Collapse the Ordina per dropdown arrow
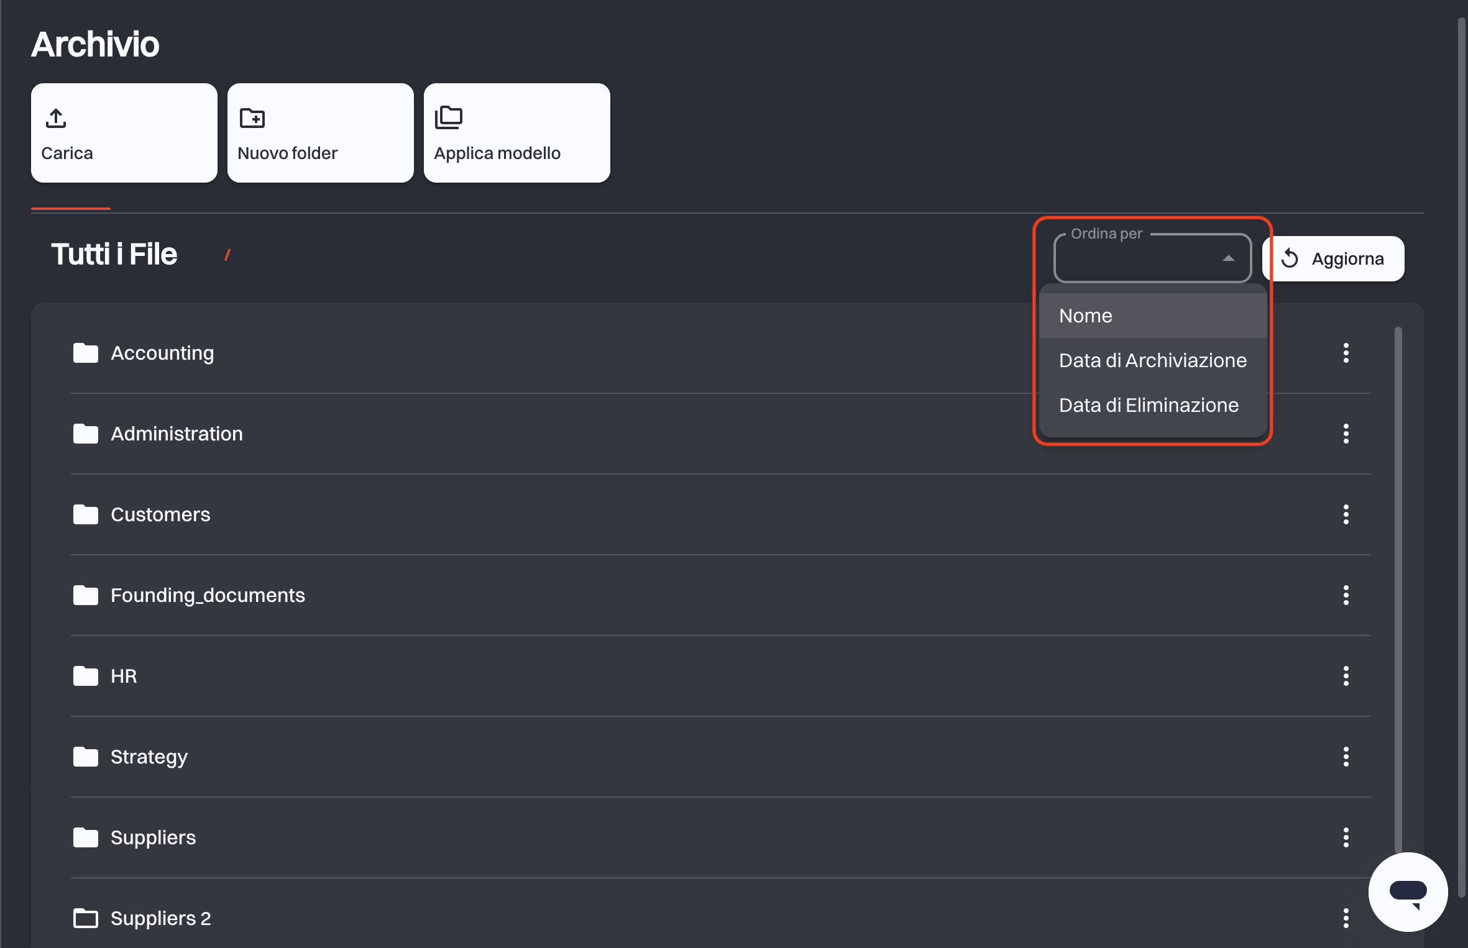 coord(1228,258)
